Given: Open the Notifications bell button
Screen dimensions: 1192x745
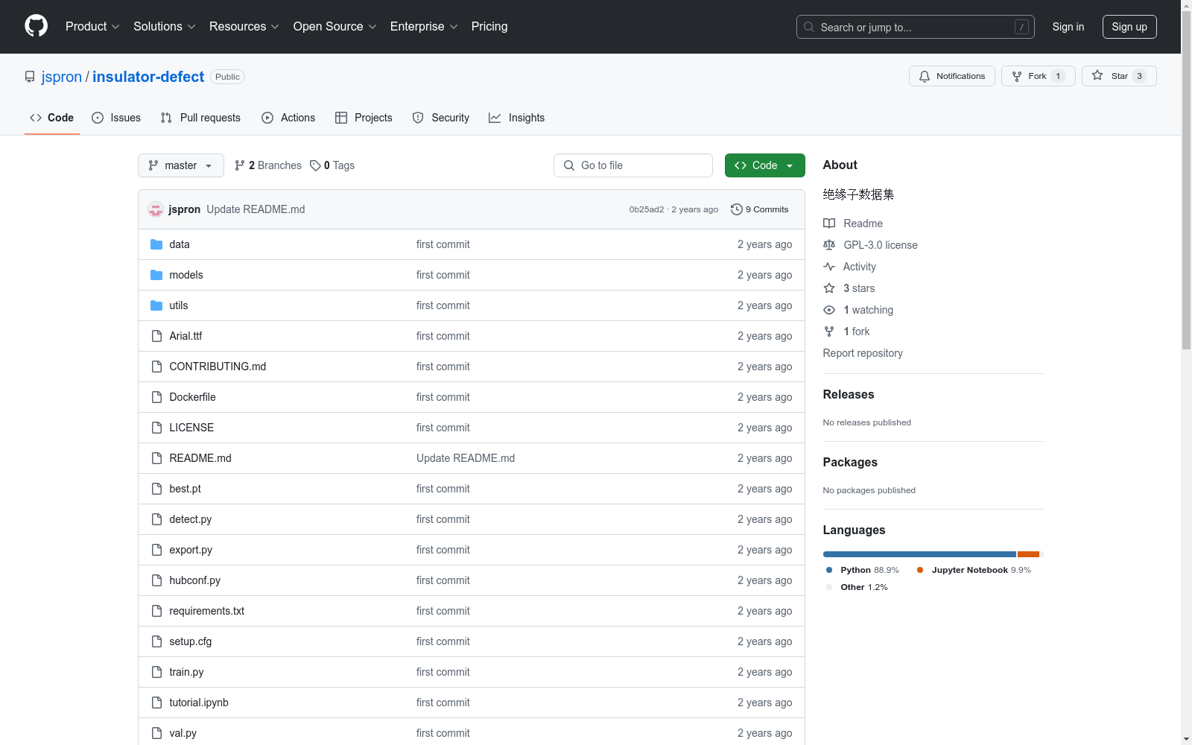Looking at the screenshot, I should (952, 76).
